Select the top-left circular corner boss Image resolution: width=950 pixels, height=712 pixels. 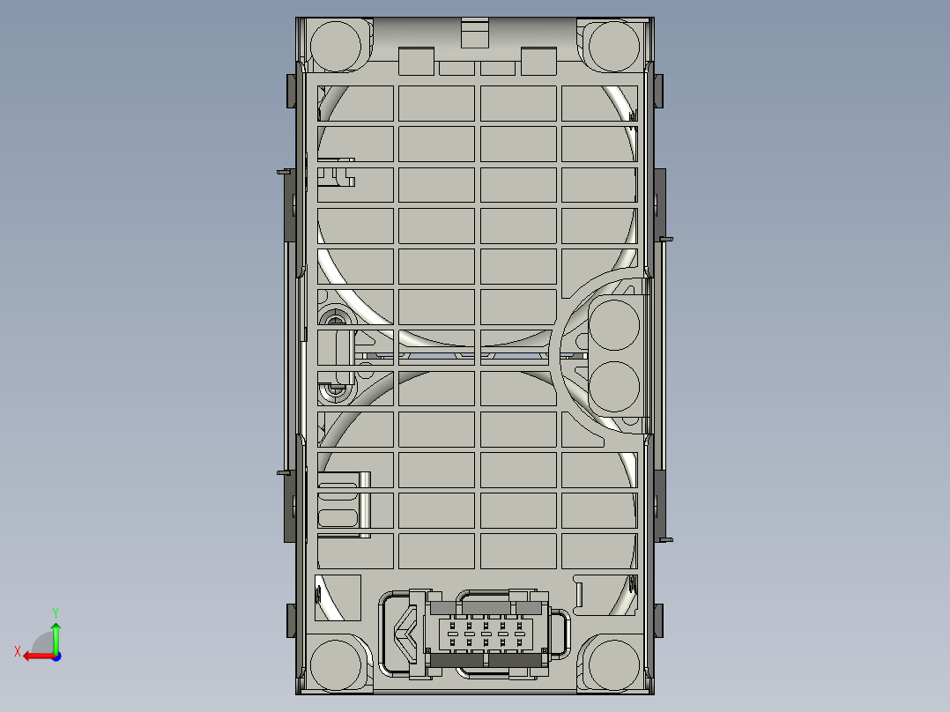tap(336, 46)
